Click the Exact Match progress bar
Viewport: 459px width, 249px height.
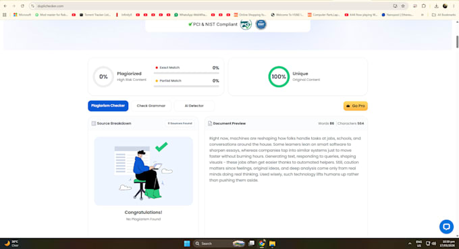(x=186, y=73)
